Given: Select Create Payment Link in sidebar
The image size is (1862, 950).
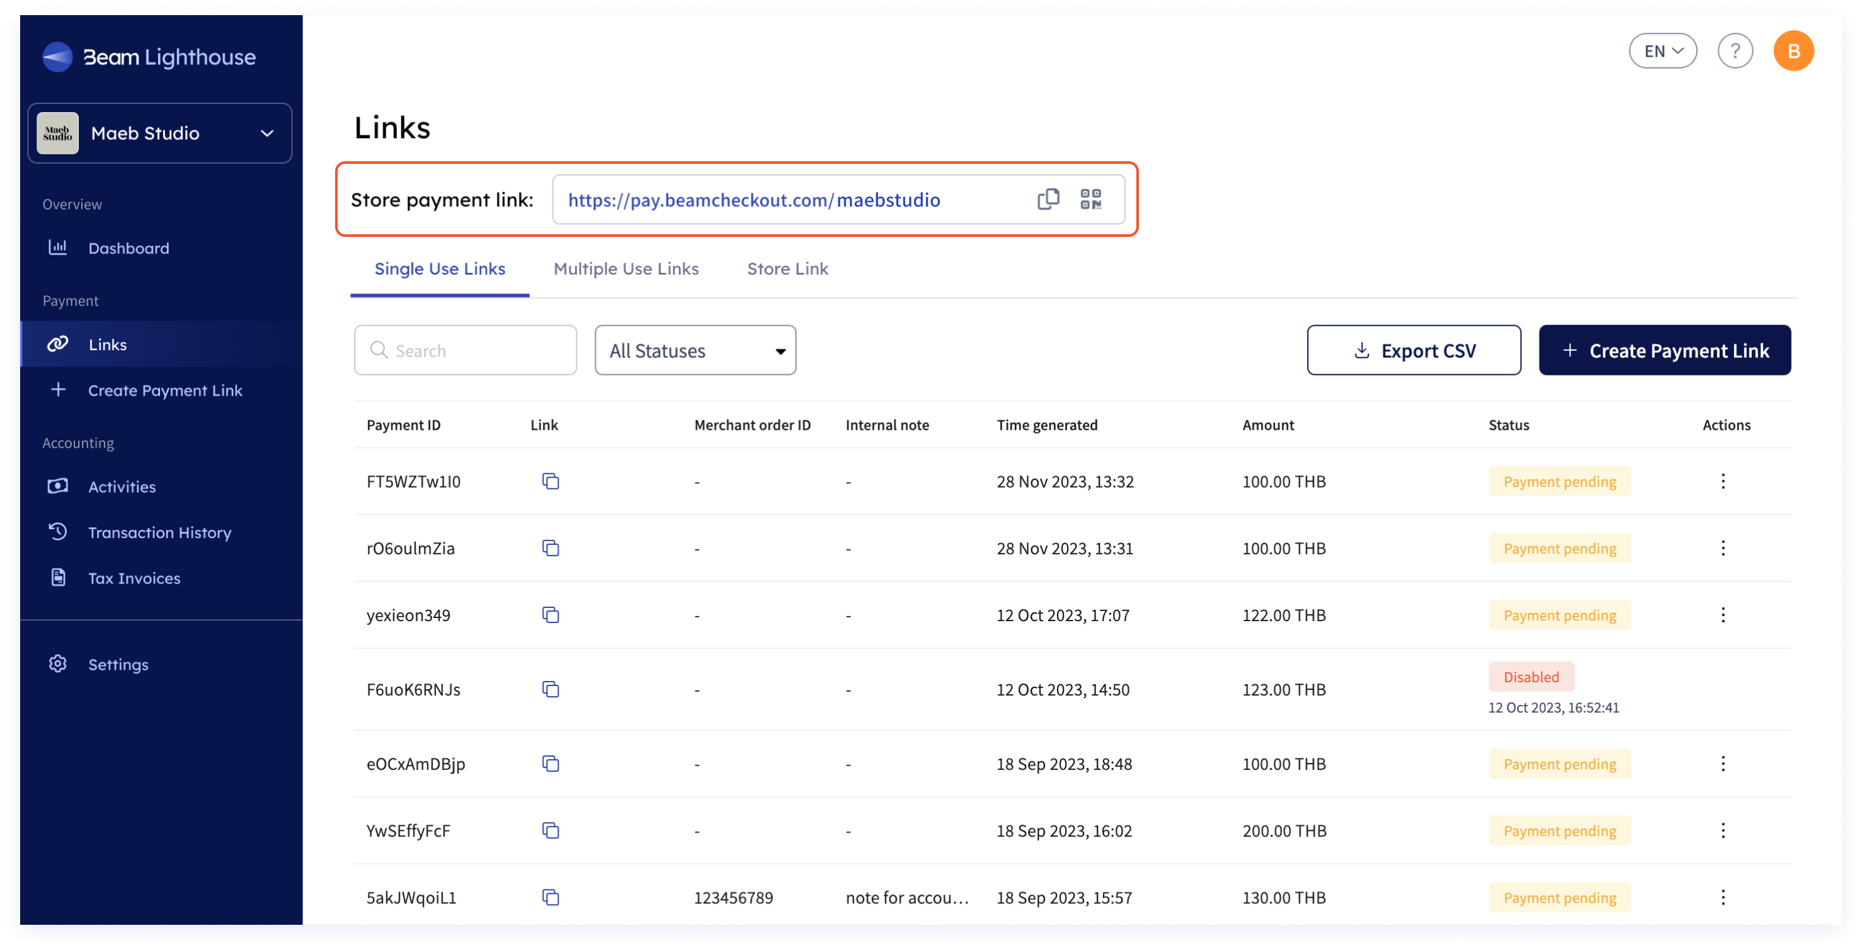Looking at the screenshot, I should [x=161, y=391].
